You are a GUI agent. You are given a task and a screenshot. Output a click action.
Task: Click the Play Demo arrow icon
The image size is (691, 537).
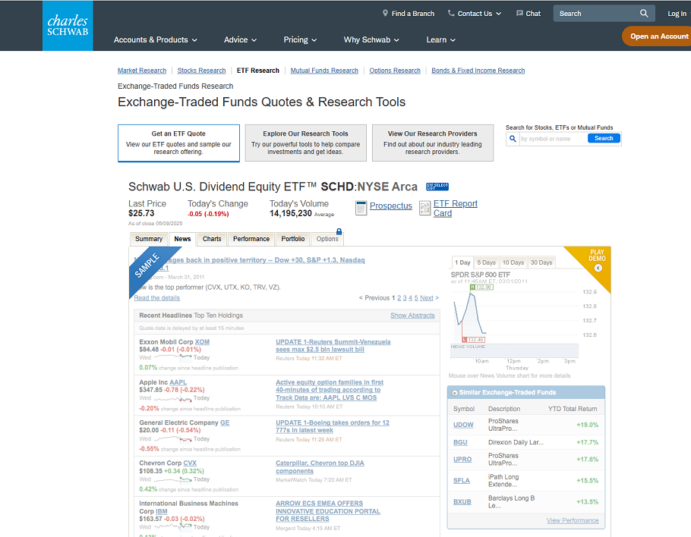click(598, 268)
